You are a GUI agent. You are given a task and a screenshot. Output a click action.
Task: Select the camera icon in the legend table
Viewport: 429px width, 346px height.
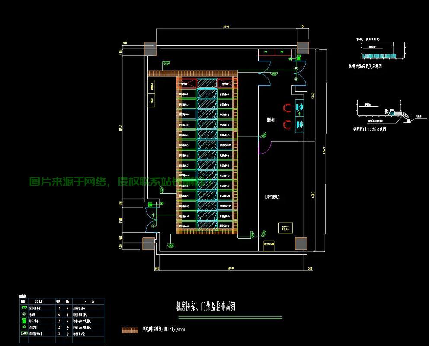[24, 308]
